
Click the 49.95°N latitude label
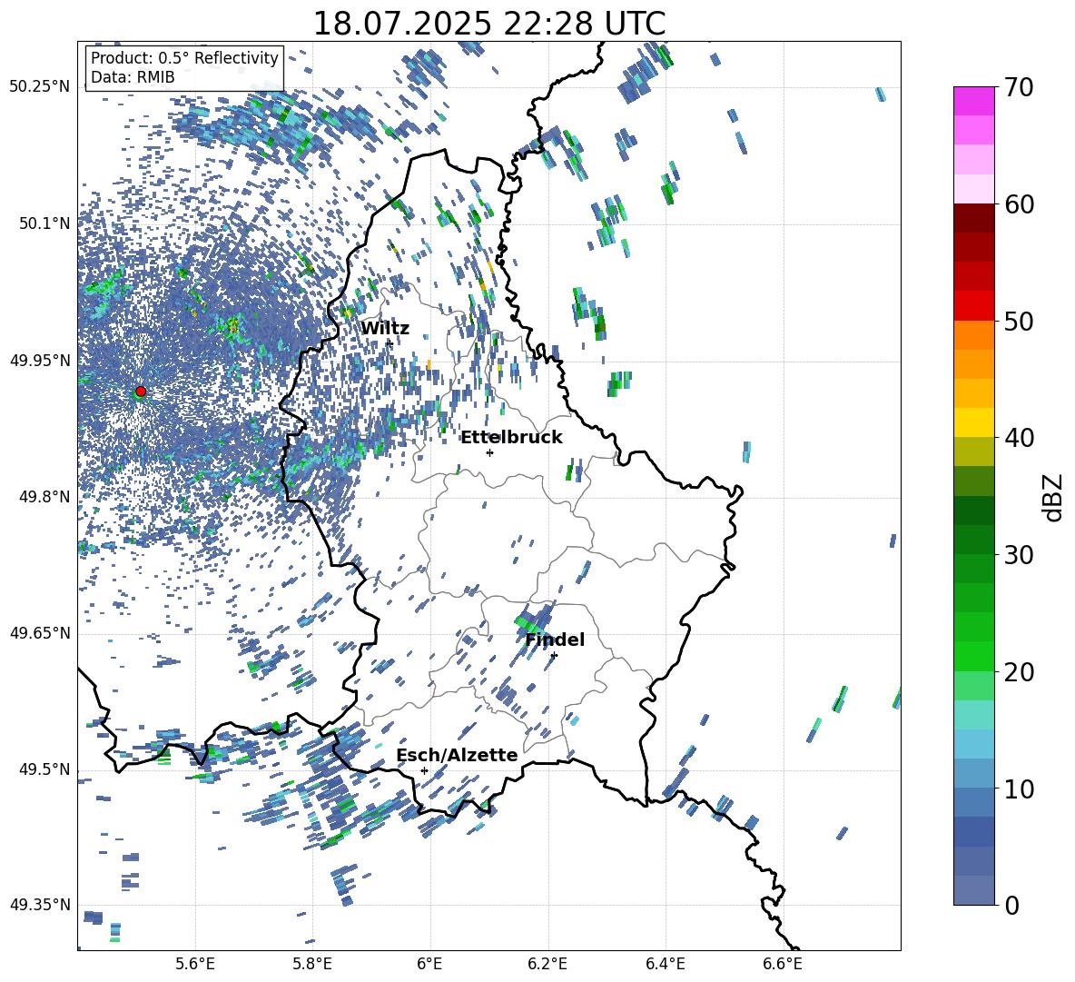(40, 361)
